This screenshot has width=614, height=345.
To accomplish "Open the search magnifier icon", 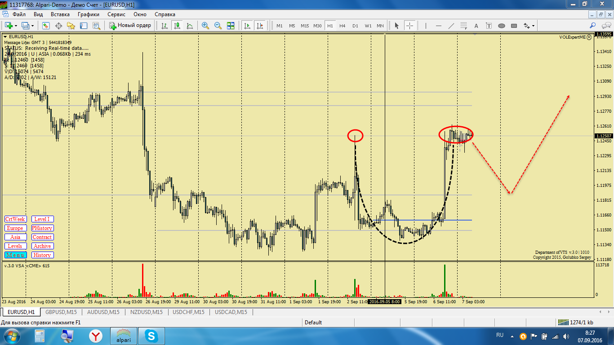I will (593, 26).
